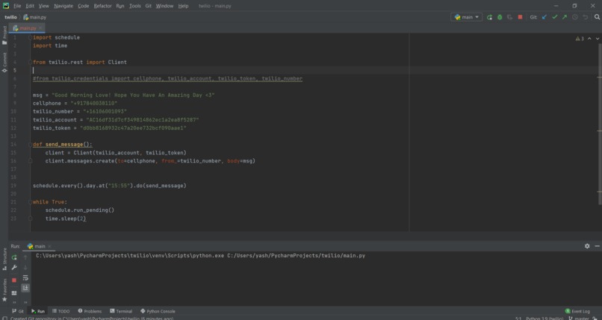Image resolution: width=602 pixels, height=320 pixels.
Task: Update project with blue Git arrow
Action: pyautogui.click(x=544, y=17)
